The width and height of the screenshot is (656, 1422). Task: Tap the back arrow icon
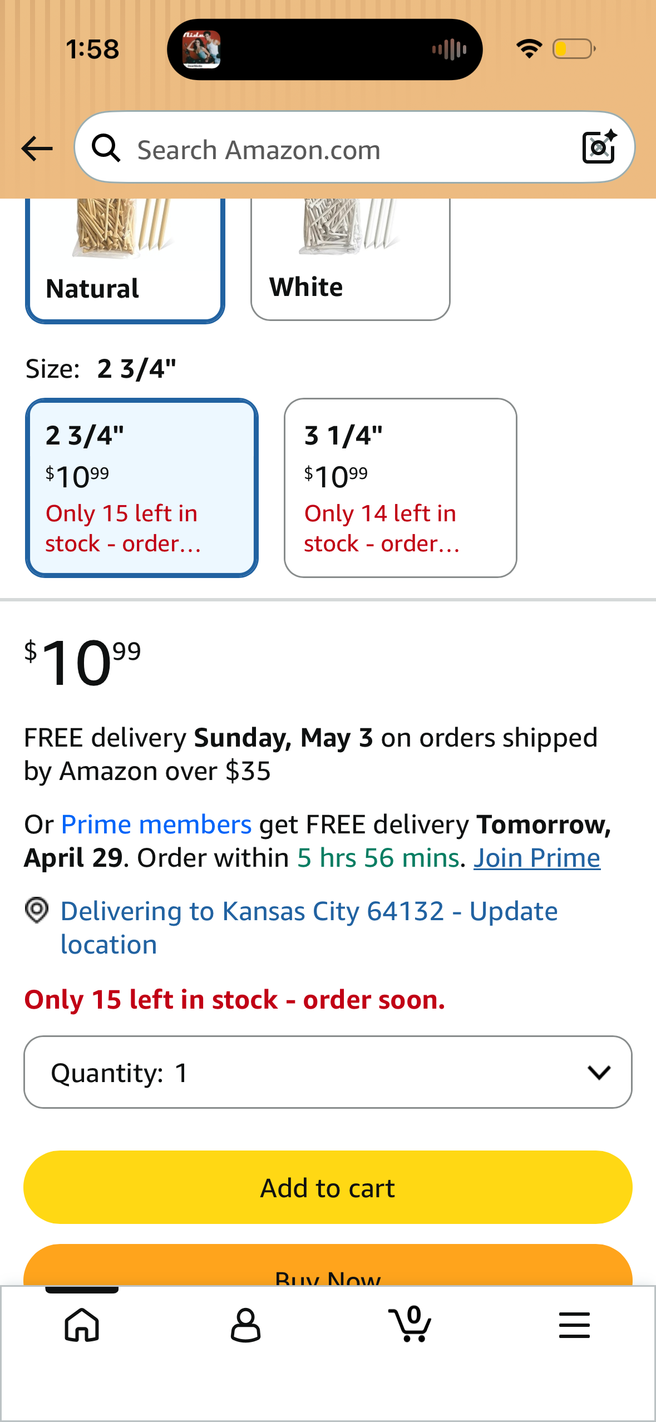[37, 149]
